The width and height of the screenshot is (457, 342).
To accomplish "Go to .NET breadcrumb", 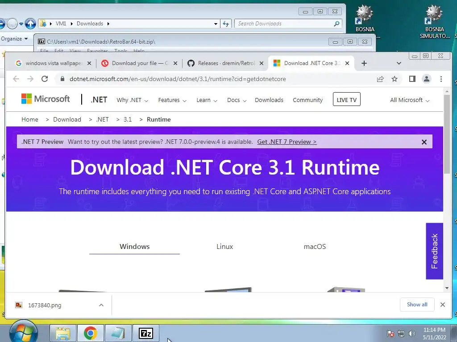I will [x=102, y=119].
